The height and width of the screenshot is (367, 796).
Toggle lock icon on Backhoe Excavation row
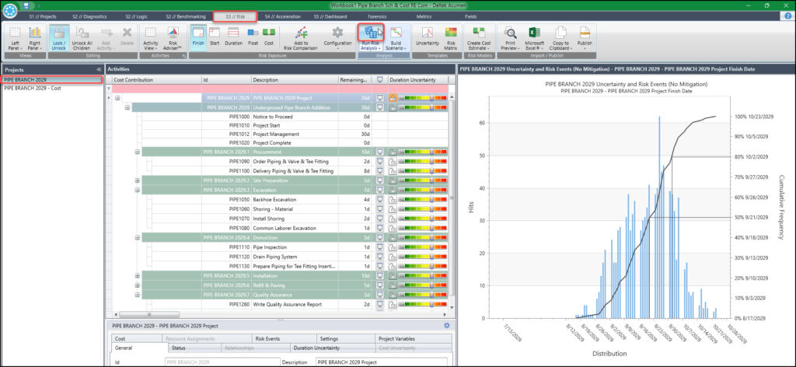coord(393,200)
